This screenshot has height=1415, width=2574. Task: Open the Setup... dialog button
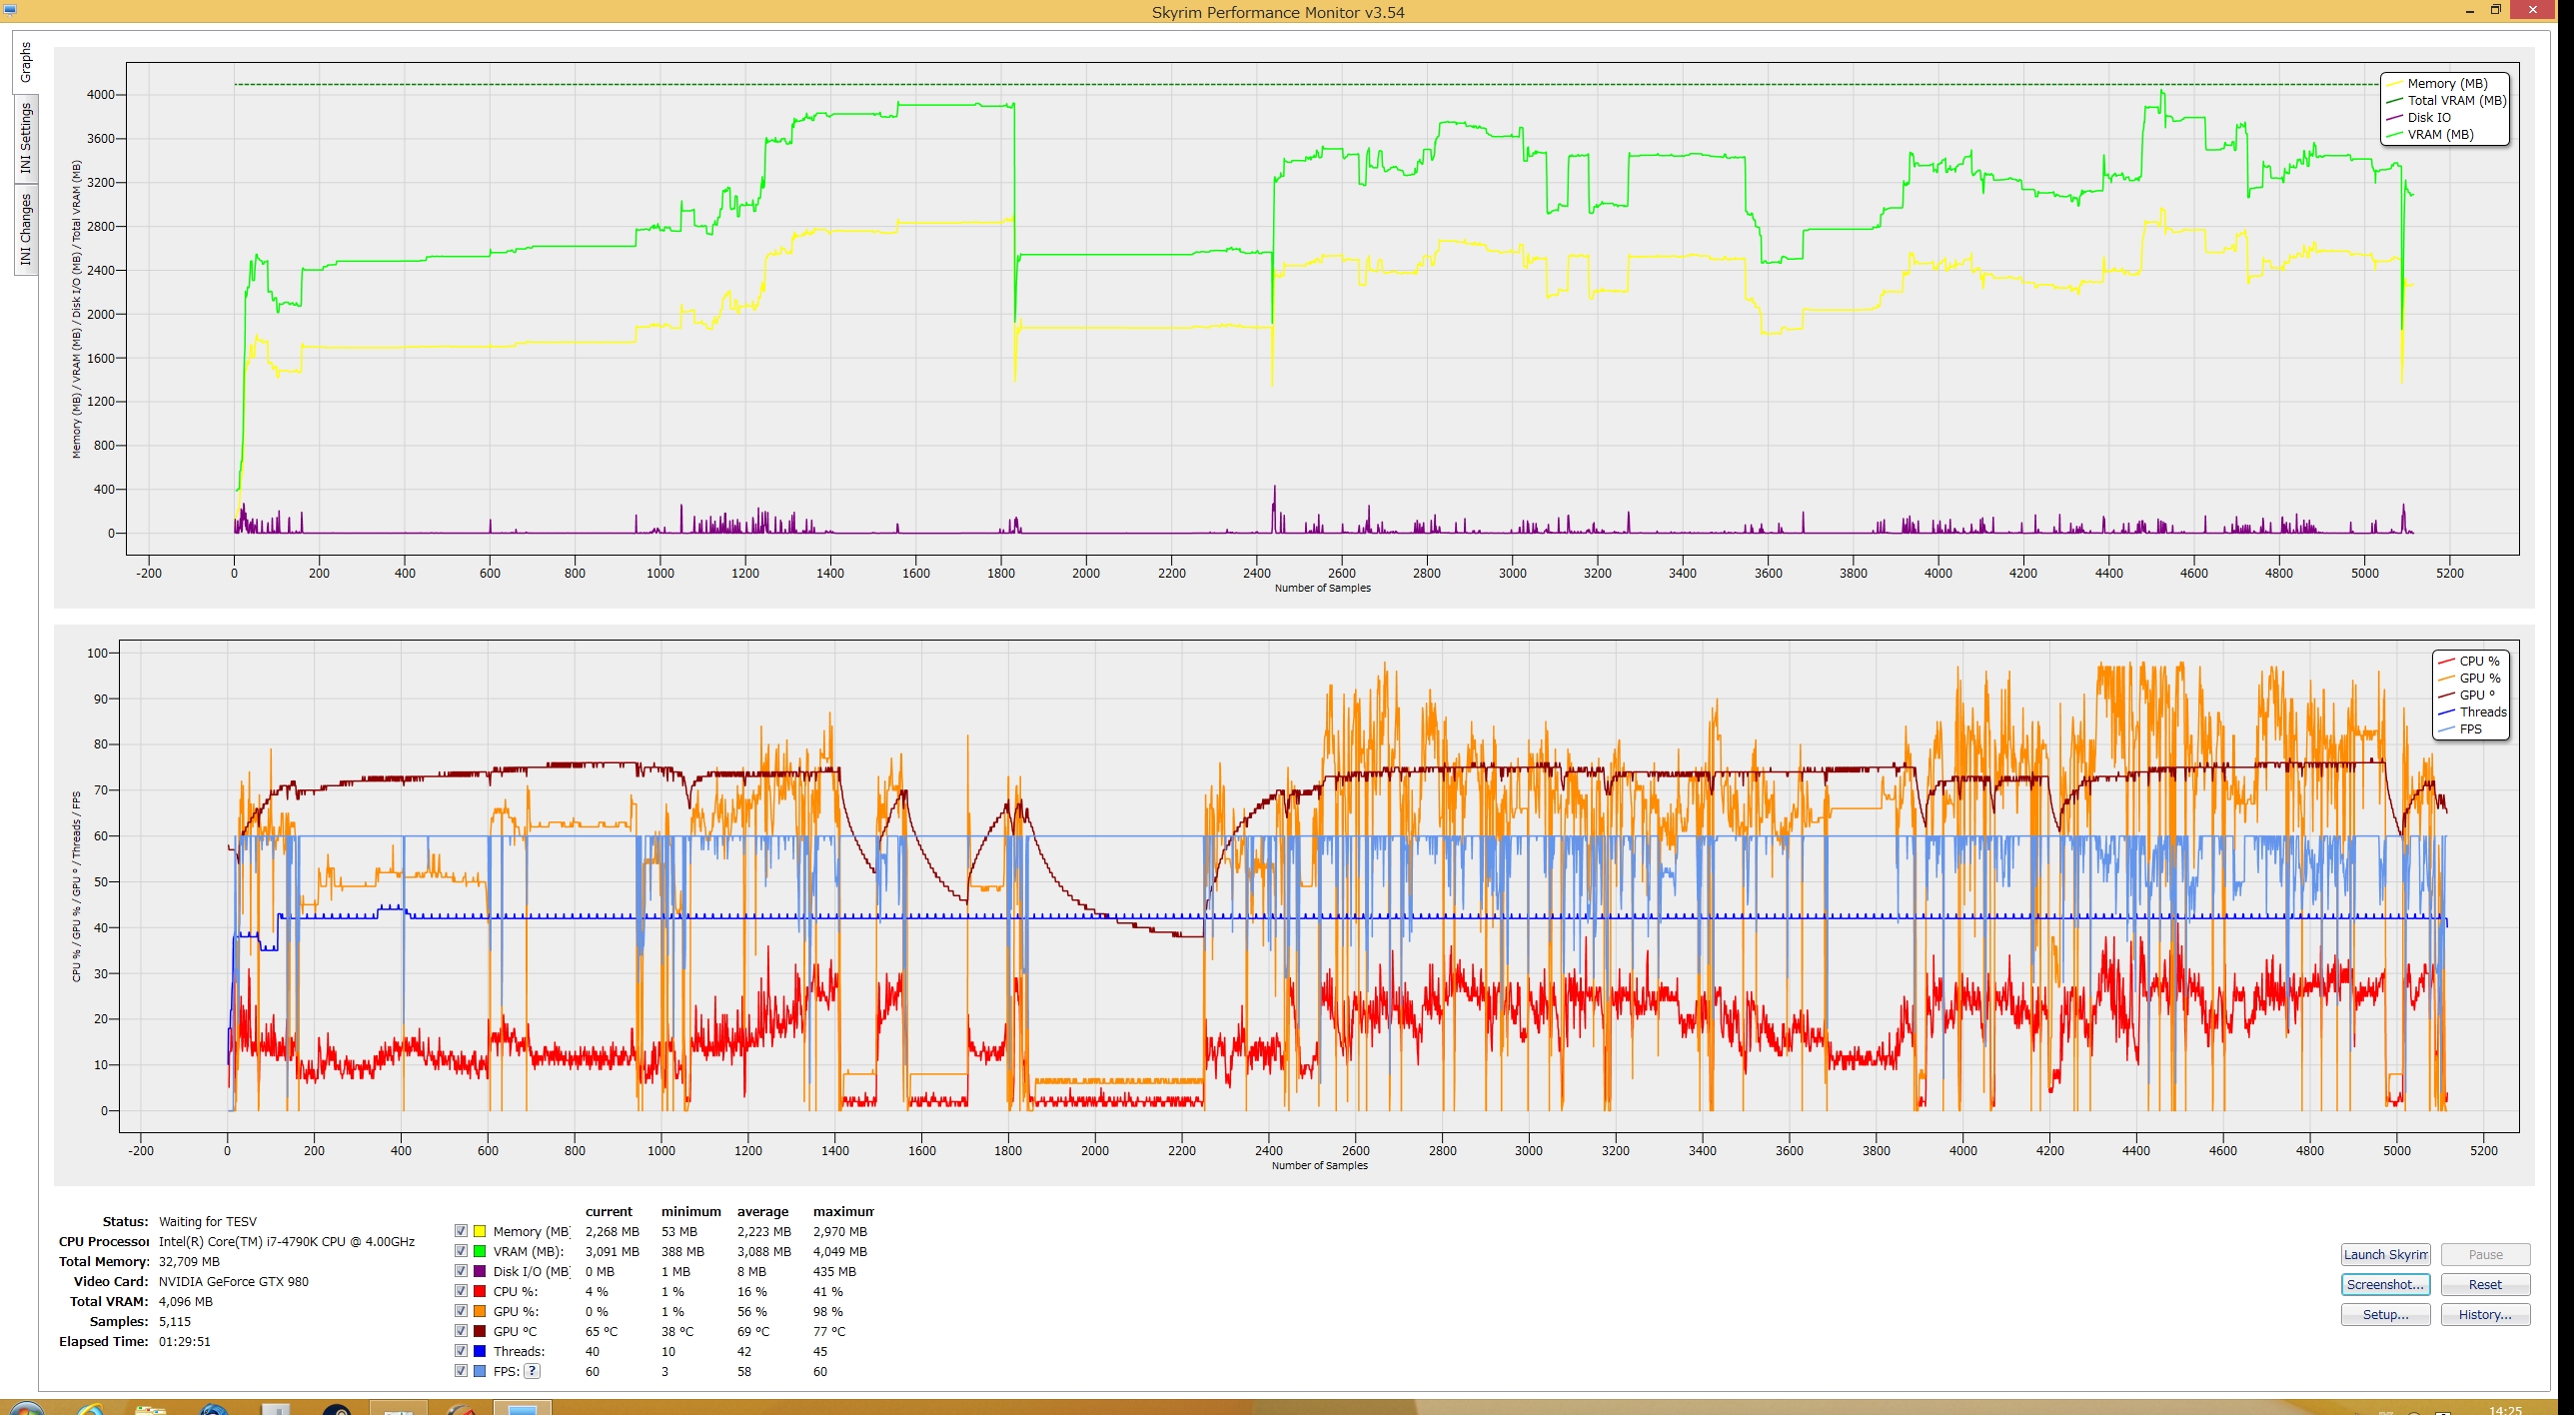coord(2385,1315)
